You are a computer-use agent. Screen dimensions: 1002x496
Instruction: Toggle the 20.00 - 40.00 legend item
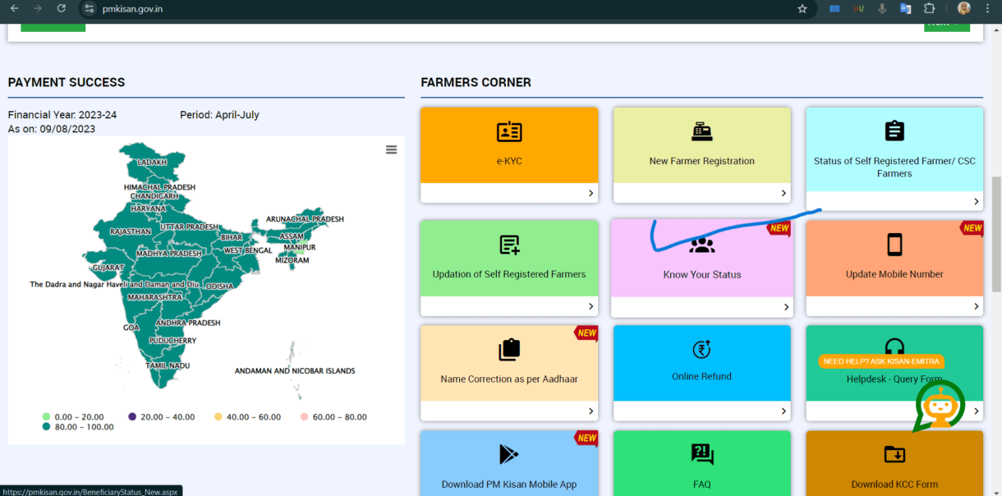[x=161, y=417]
